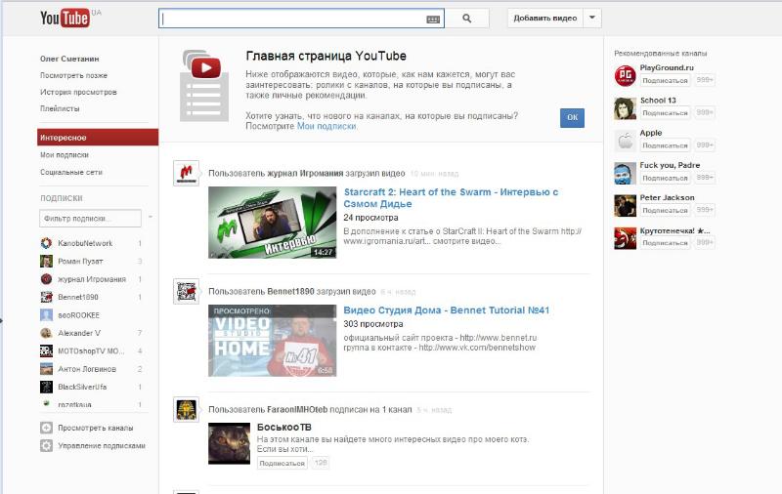The image size is (782, 494).
Task: Click the School 13 channel avatar
Action: (625, 108)
